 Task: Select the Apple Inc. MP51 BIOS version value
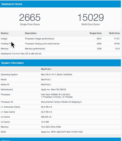point(62,132)
